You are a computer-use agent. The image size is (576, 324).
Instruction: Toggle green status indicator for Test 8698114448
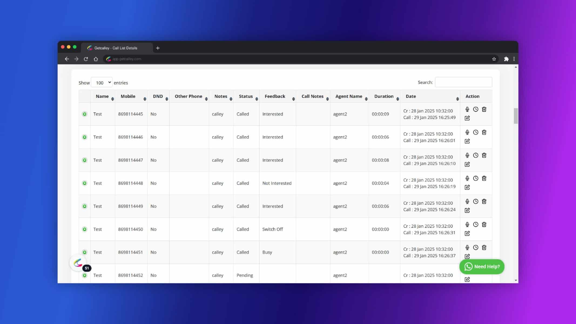(x=84, y=183)
